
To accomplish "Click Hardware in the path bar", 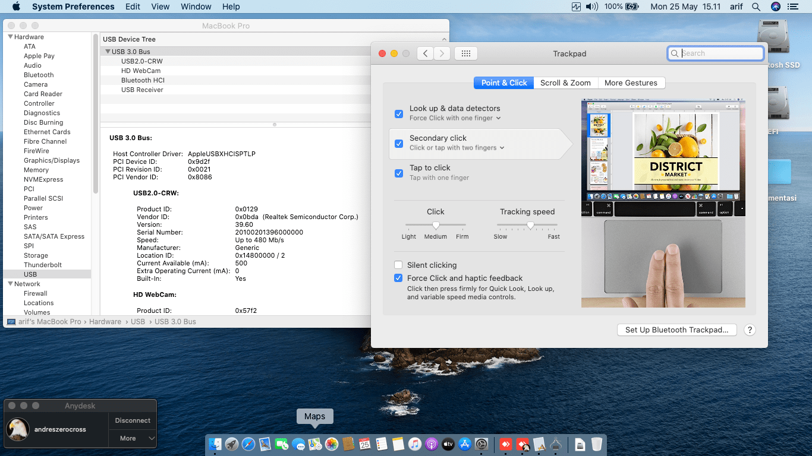I will (105, 322).
